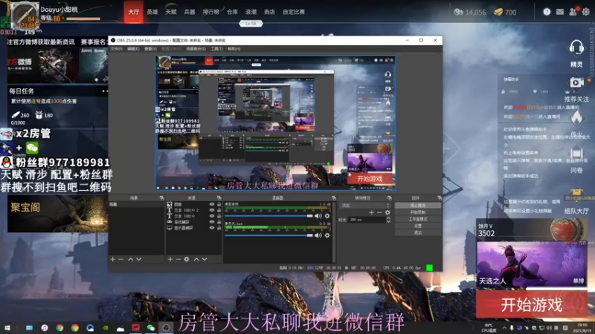Toggle visibility of 文本 (GDI+) source
595x334 pixels.
coord(212,216)
